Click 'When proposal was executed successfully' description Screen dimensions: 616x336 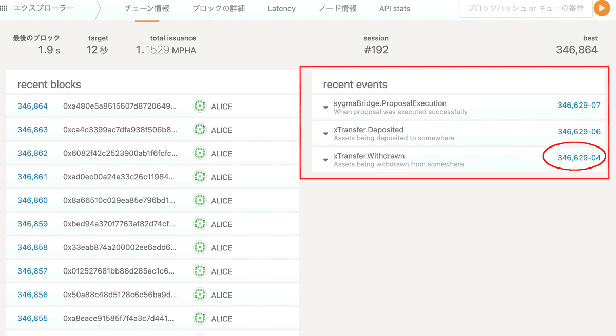point(400,112)
